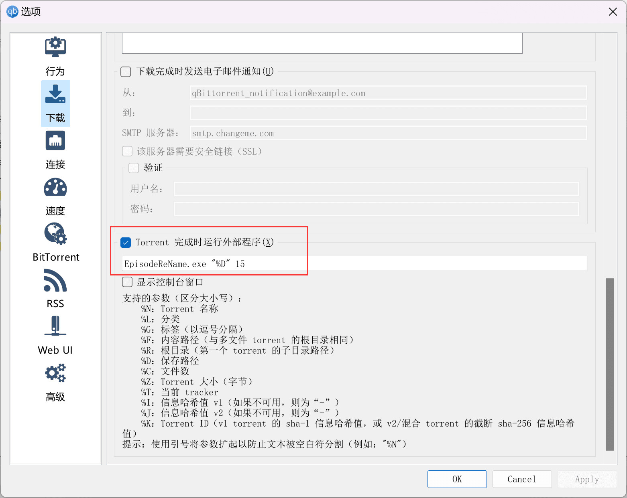Viewport: 627px width, 498px height.
Task: Click the %G: 标签 parameter line
Action: pyautogui.click(x=193, y=330)
